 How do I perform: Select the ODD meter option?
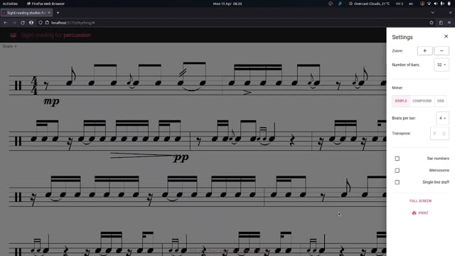[441, 101]
